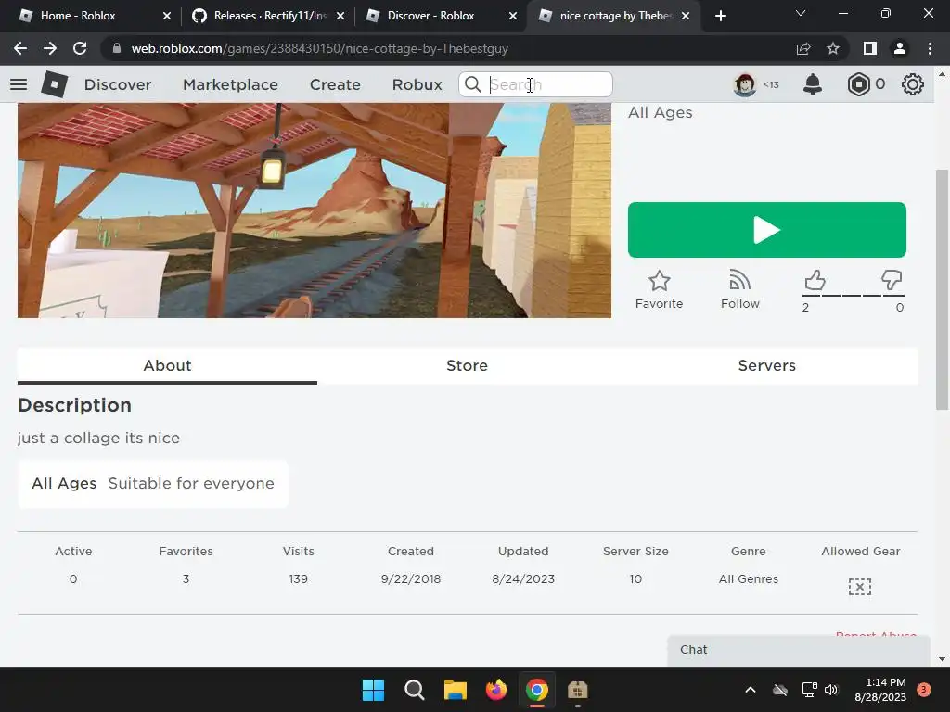Go back in browser history

pos(20,48)
